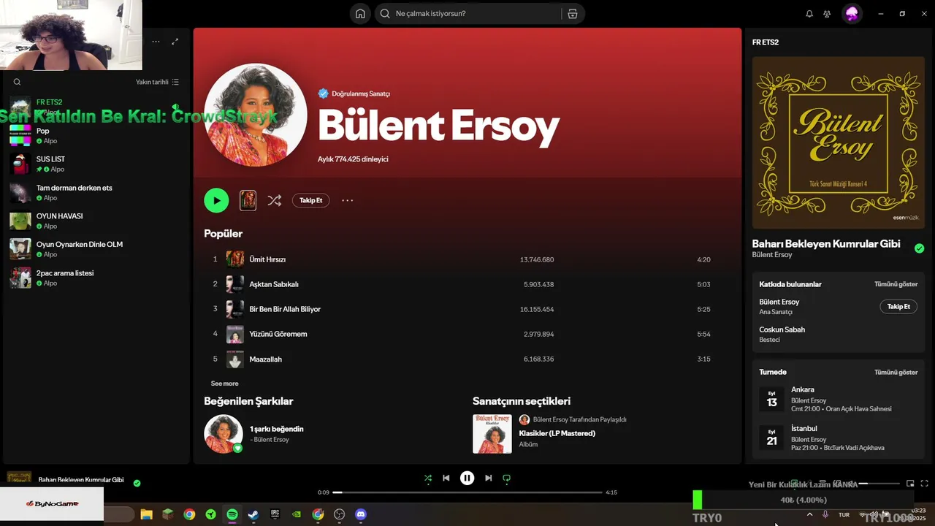Open Discord from taskbar
The image size is (935, 526).
pyautogui.click(x=360, y=514)
